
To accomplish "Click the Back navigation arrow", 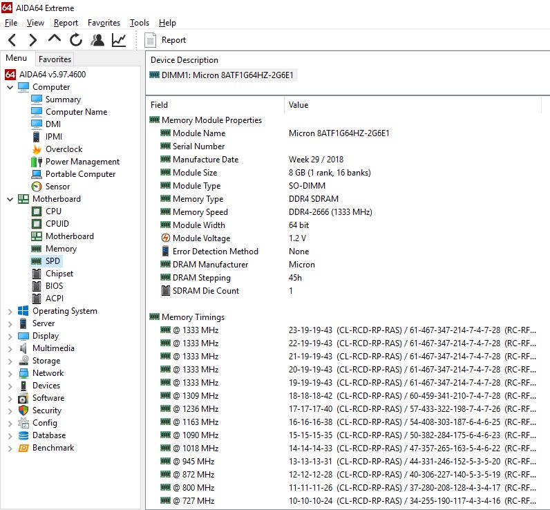I will point(12,40).
